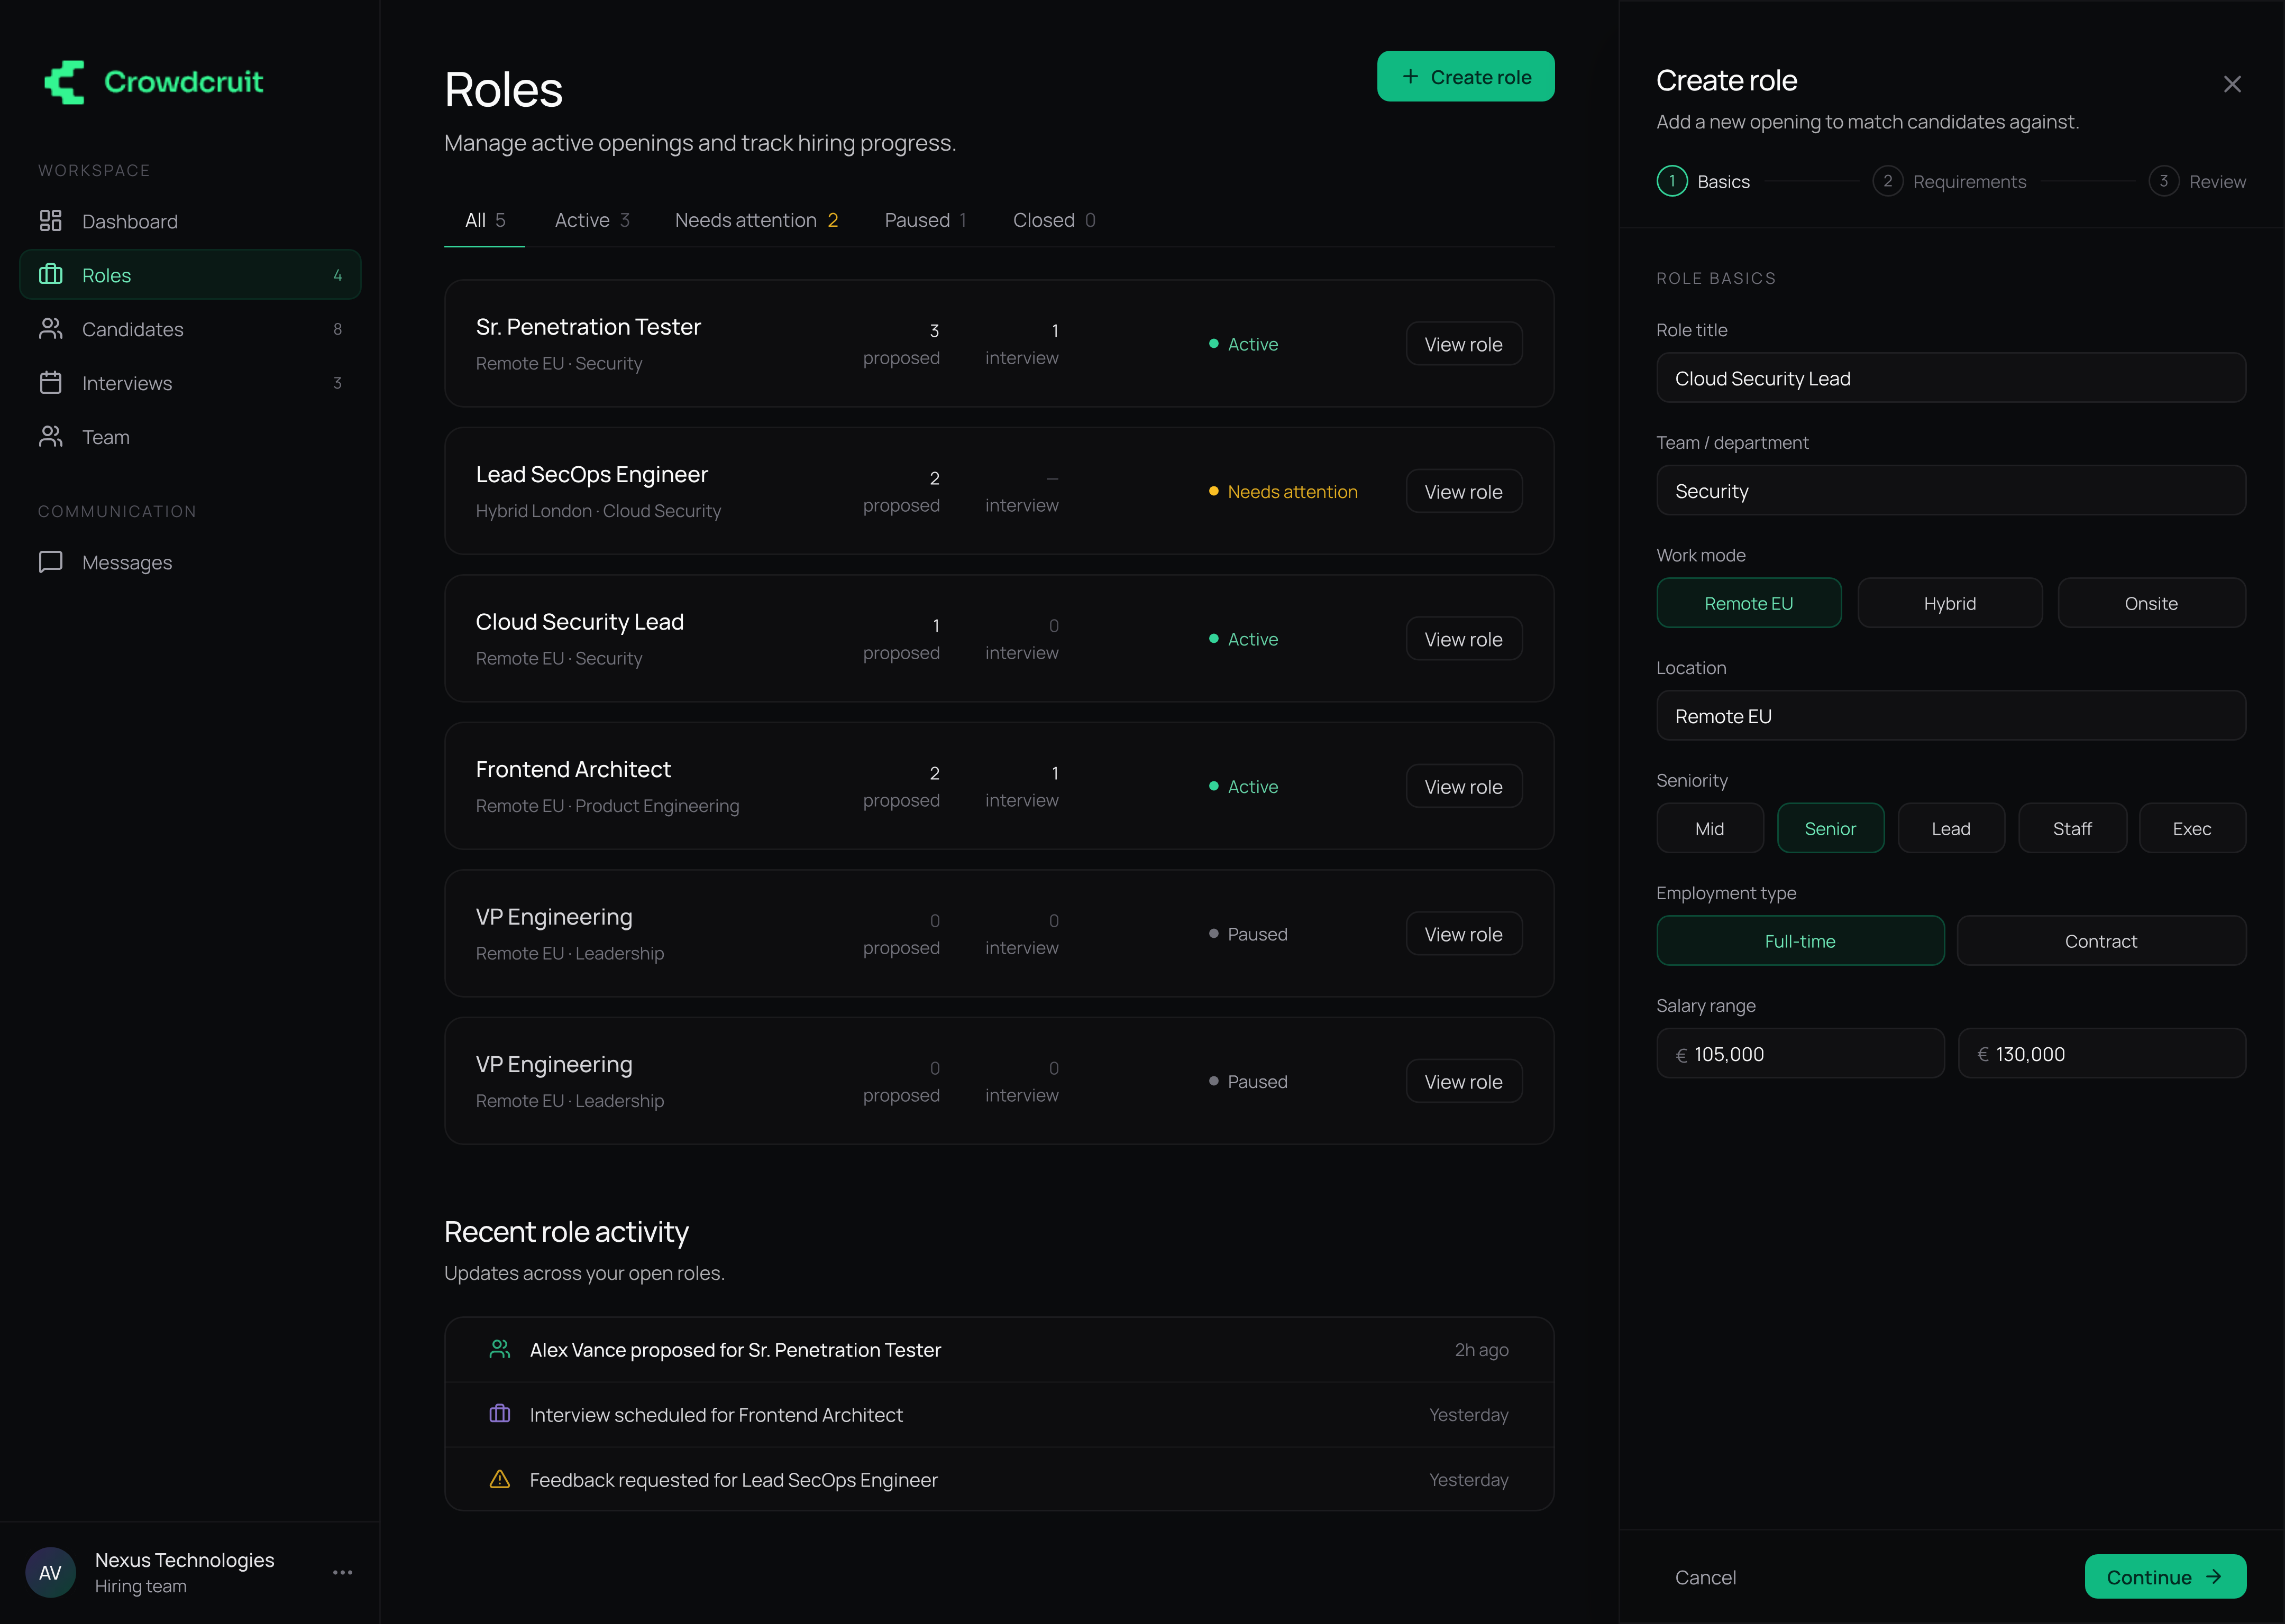Choose Exec seniority level
2285x1624 pixels.
tap(2192, 828)
